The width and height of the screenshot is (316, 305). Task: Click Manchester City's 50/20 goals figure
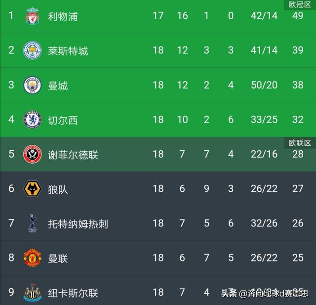tap(264, 85)
